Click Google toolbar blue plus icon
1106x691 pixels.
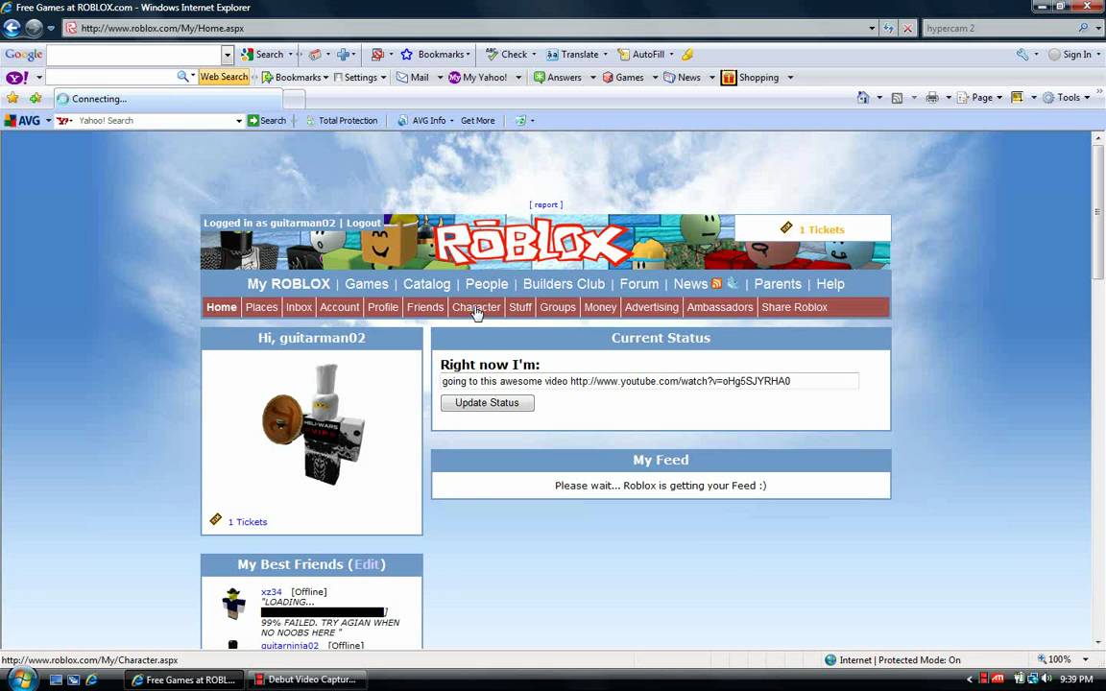click(x=344, y=55)
